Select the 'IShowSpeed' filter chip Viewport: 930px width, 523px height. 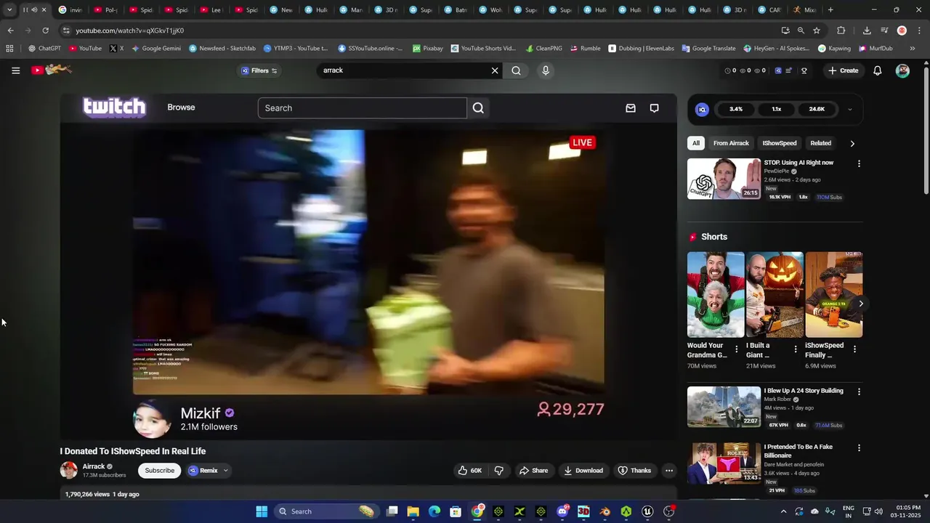(780, 143)
